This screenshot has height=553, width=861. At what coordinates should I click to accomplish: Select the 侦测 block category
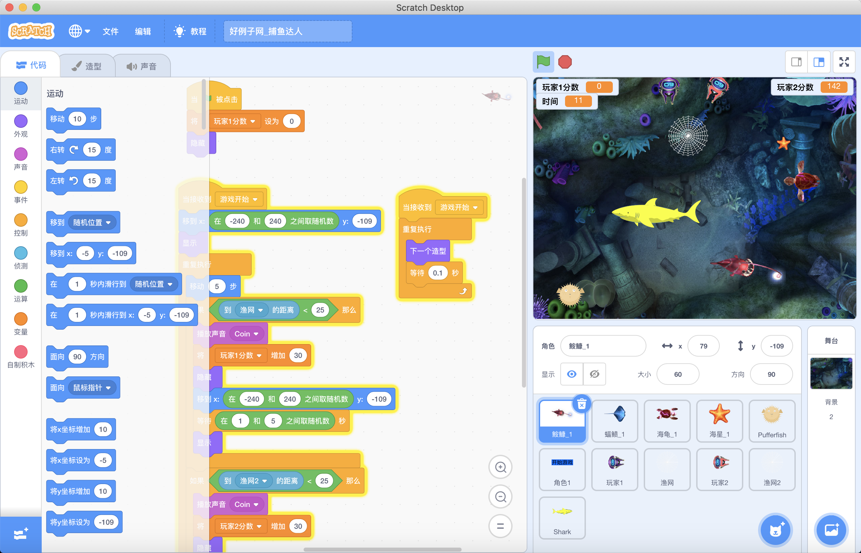[x=21, y=258]
